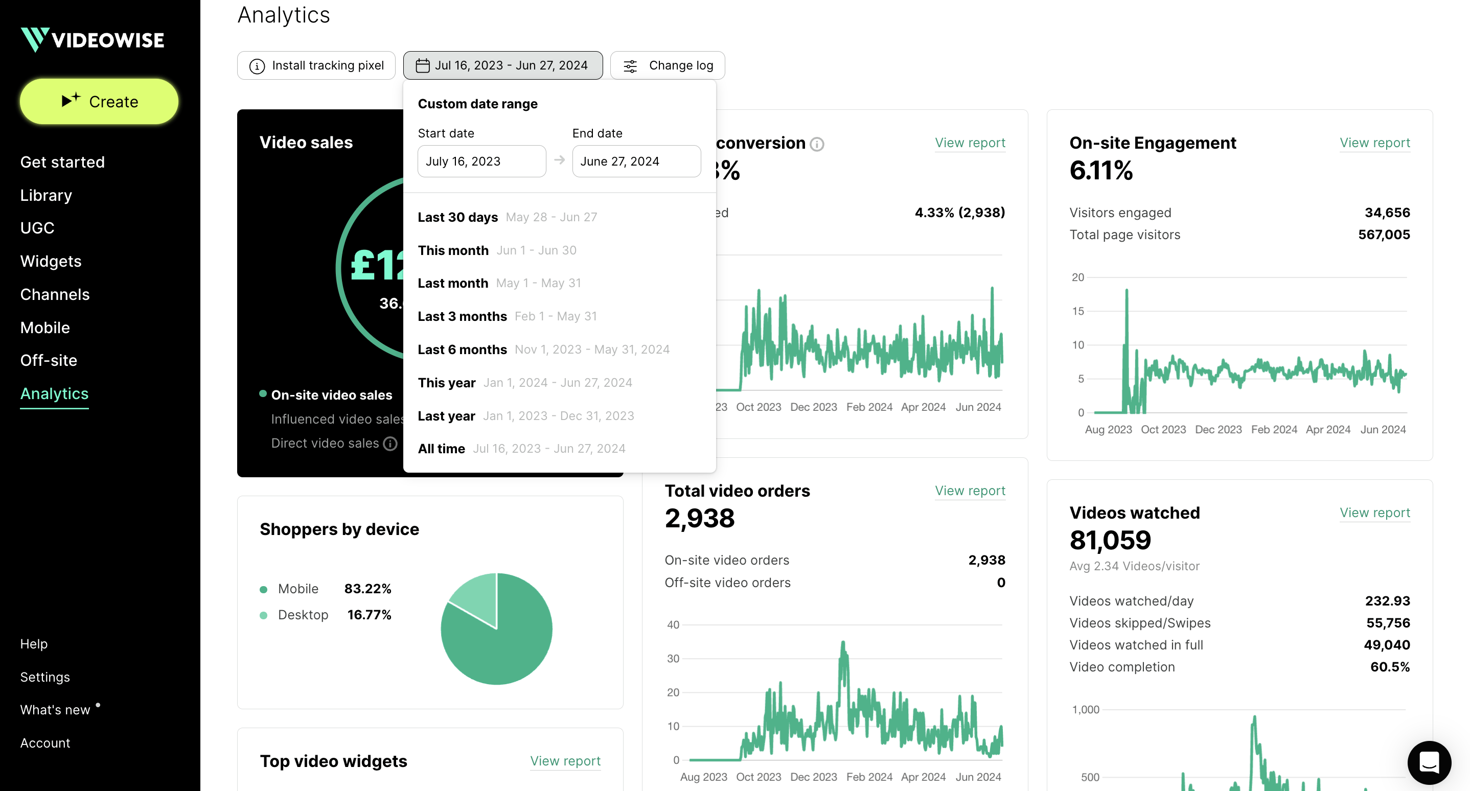The height and width of the screenshot is (791, 1470).
Task: Open the Widgets sidebar menu item
Action: (x=51, y=261)
